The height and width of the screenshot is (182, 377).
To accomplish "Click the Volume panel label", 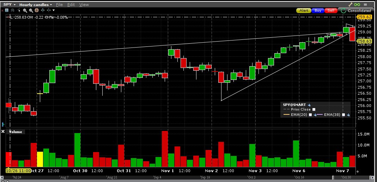I will 16,132.
